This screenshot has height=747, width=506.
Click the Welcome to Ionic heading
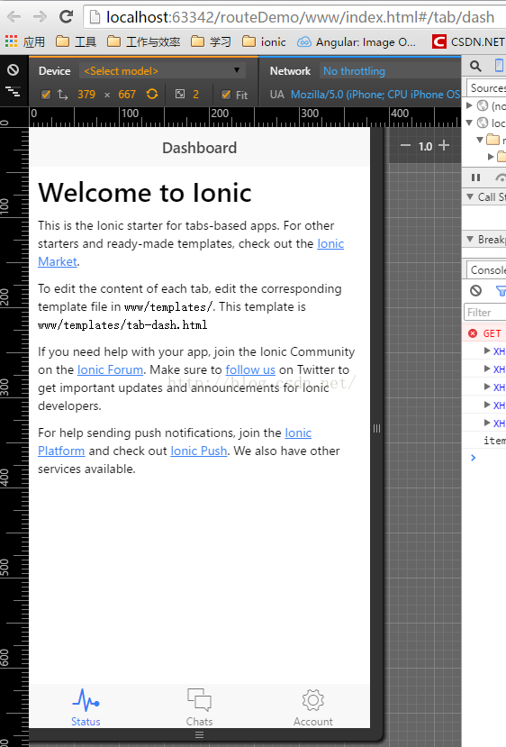coord(145,193)
